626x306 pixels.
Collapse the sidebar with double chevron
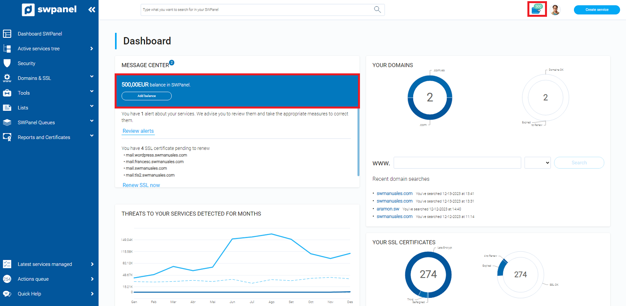pyautogui.click(x=92, y=10)
